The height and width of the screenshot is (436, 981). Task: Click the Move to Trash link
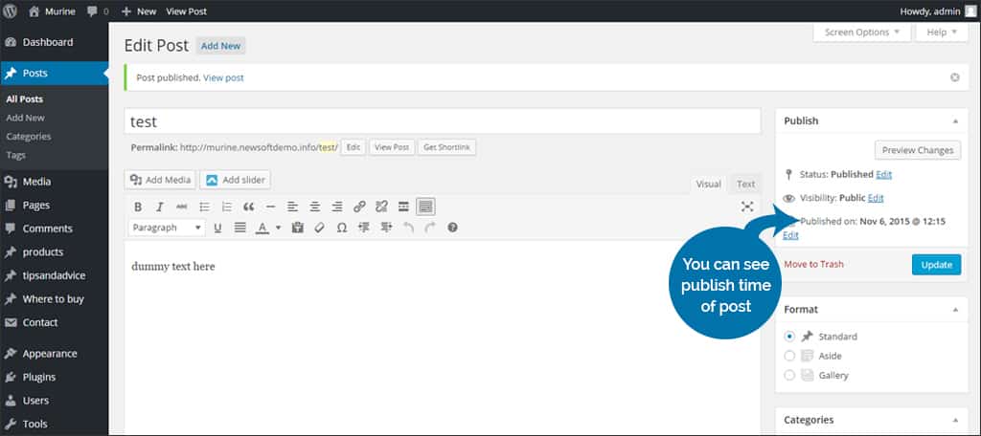[813, 264]
